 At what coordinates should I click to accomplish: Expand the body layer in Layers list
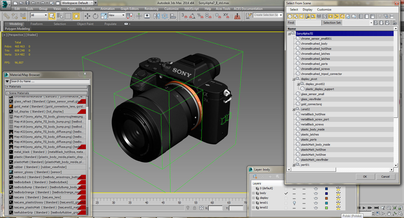254,193
